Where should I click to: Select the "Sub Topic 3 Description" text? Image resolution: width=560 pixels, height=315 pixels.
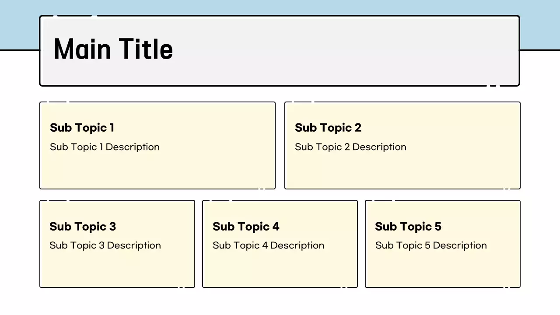105,245
